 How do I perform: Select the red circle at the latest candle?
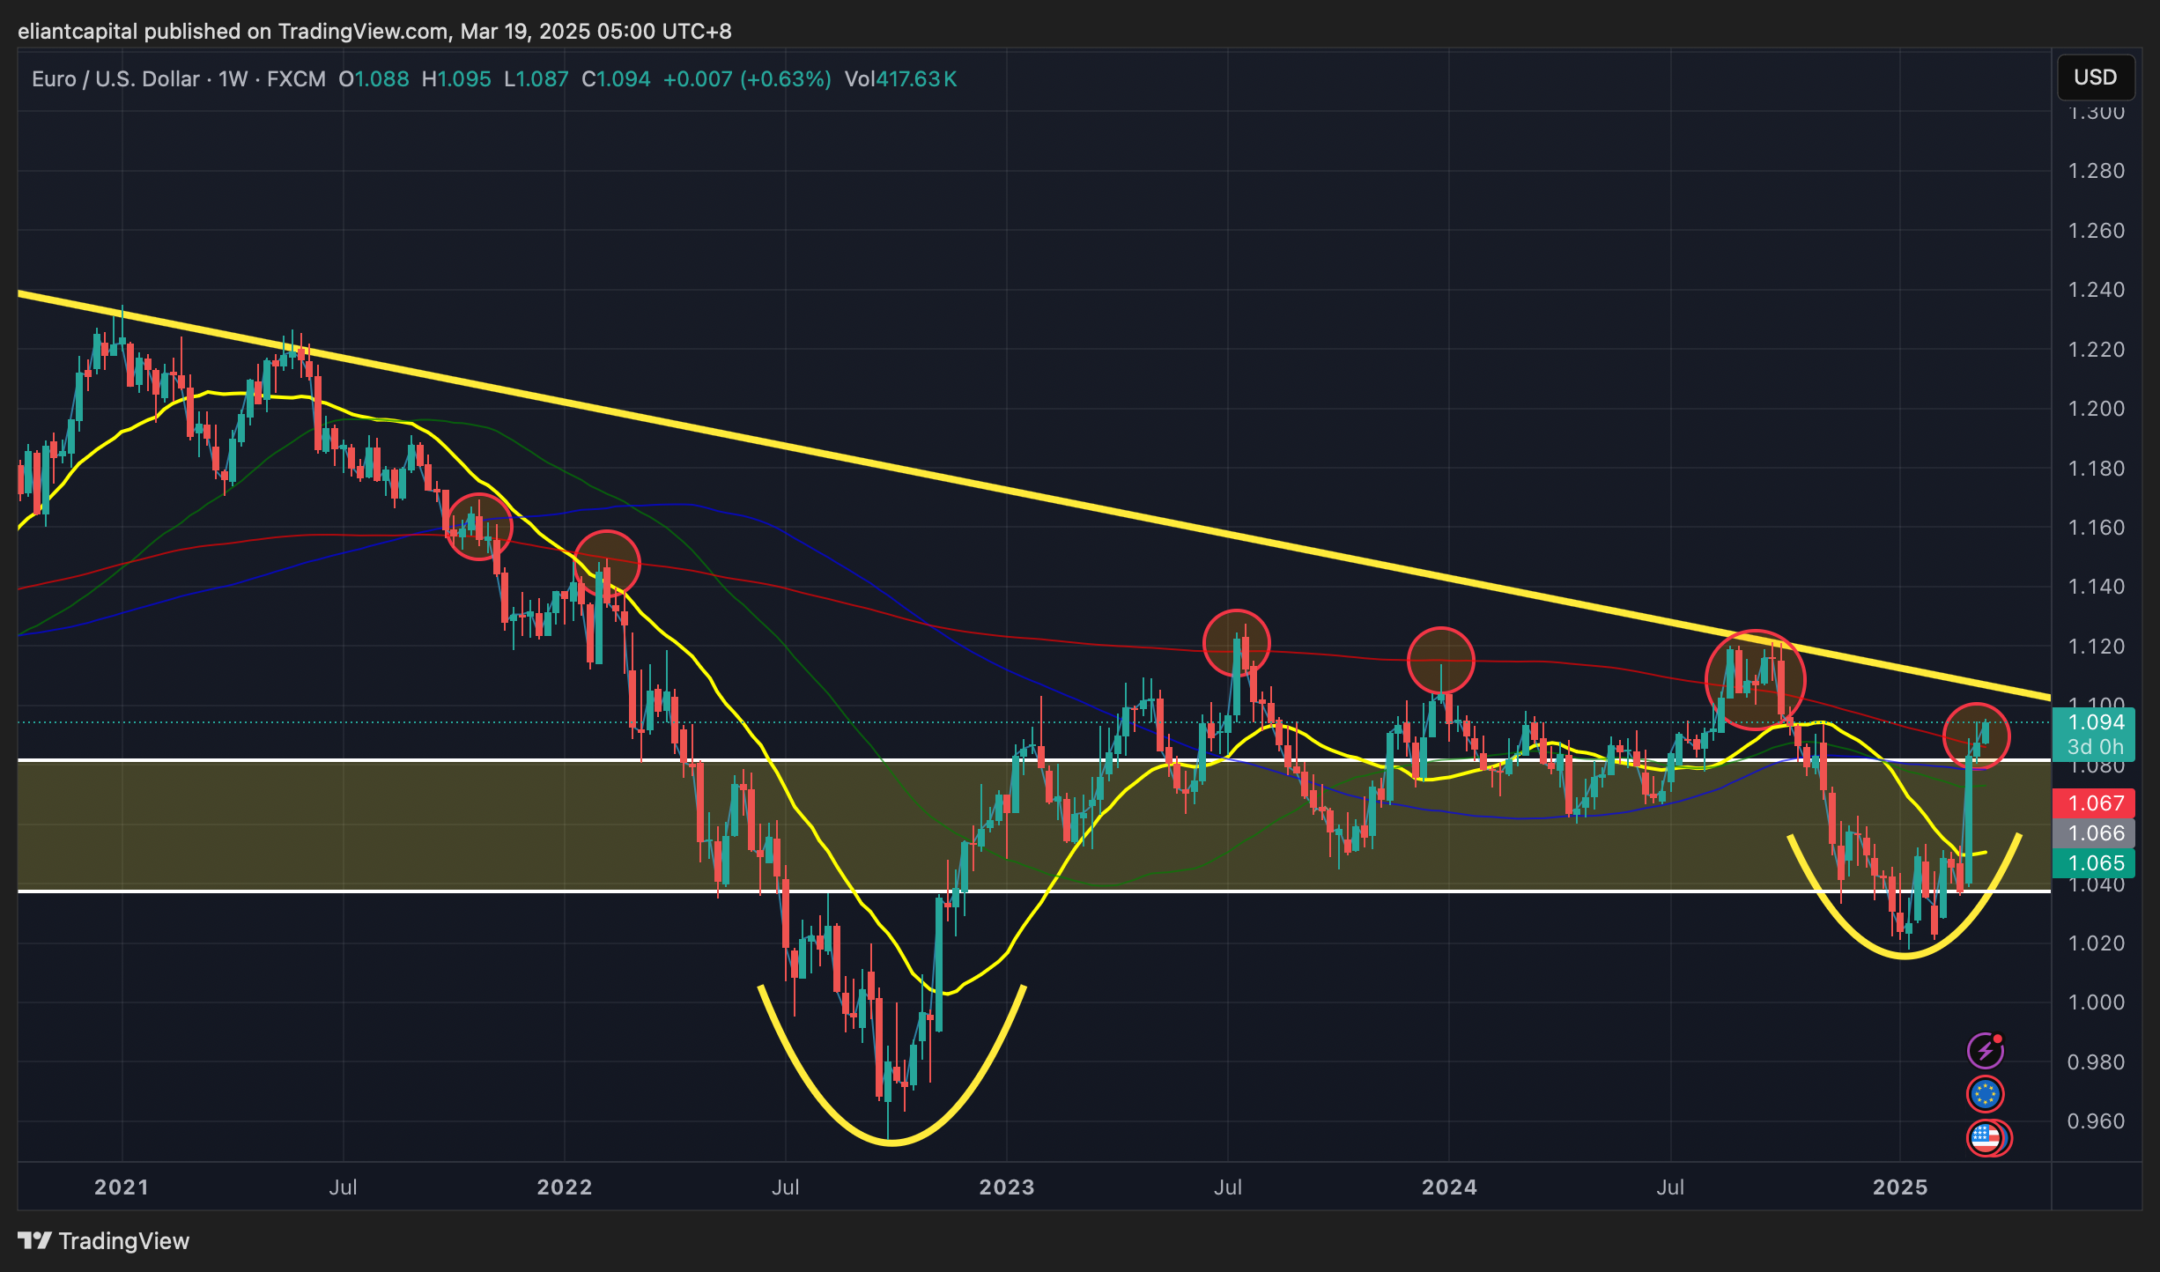(x=1976, y=736)
